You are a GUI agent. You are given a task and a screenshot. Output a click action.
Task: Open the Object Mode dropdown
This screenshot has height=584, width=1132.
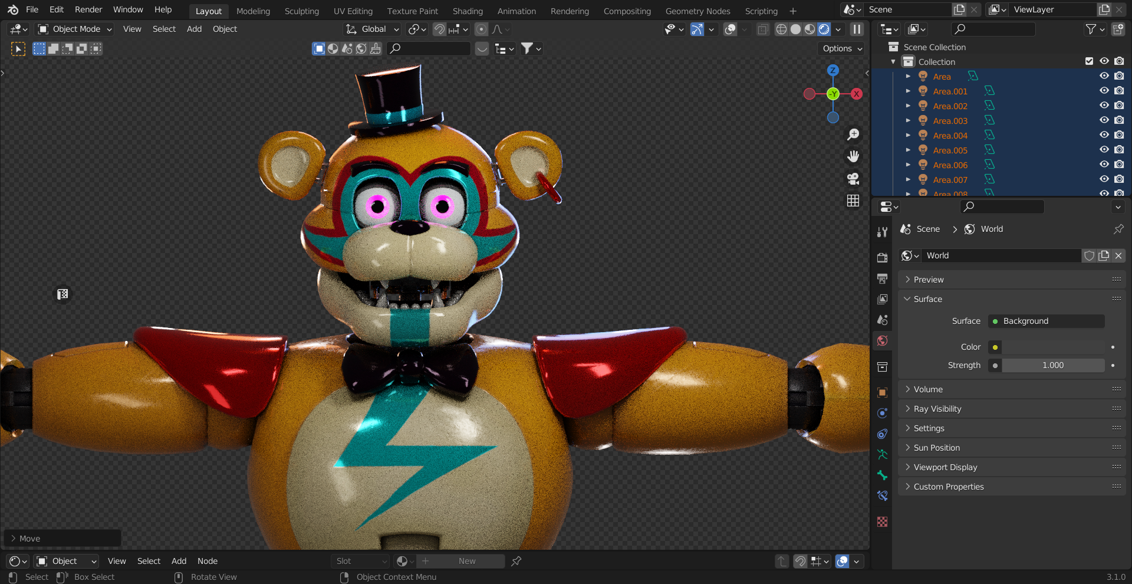74,29
